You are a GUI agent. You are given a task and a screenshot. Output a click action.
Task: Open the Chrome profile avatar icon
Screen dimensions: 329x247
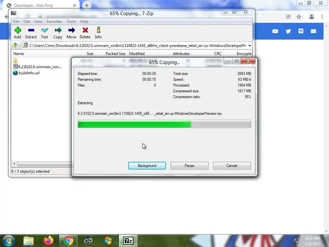pyautogui.click(x=312, y=17)
